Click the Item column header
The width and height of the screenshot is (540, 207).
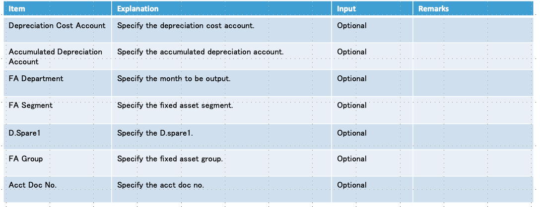click(x=58, y=8)
